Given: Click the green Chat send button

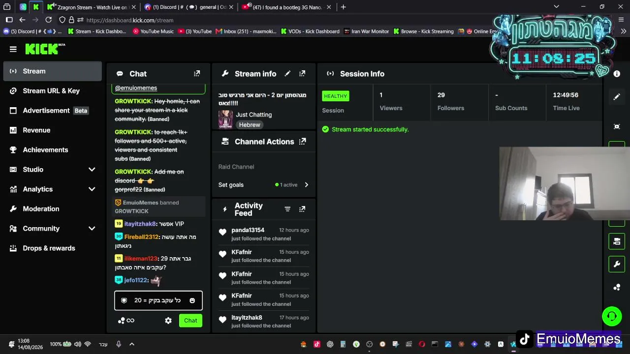Looking at the screenshot, I should pyautogui.click(x=190, y=321).
